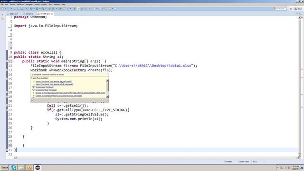The image size is (304, 171).
Task: Choose second Import 'Workbook' quick fix
Action: (x=54, y=85)
